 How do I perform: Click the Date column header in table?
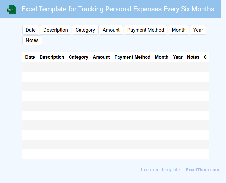point(30,57)
